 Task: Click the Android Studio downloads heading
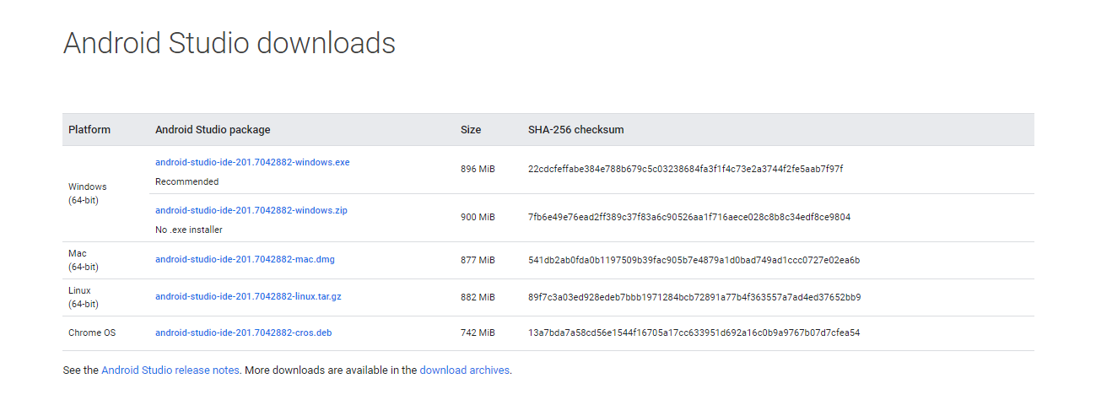(229, 43)
